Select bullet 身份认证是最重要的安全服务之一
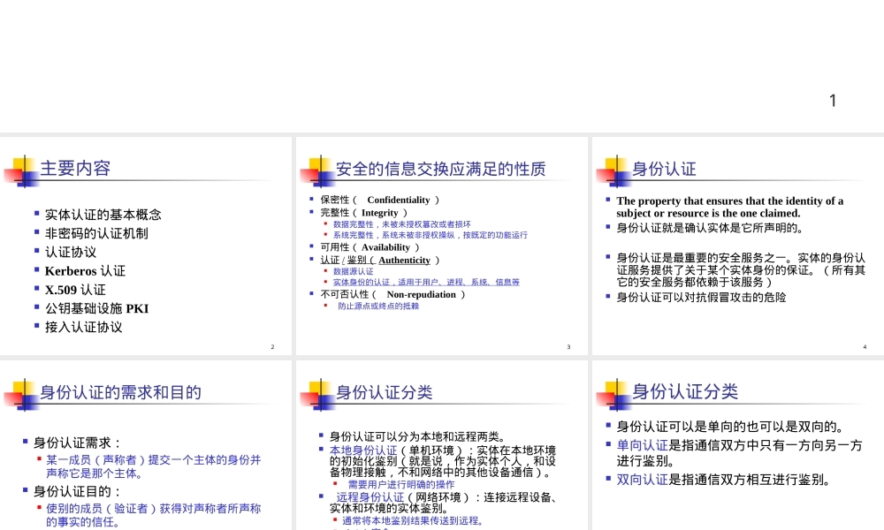 tap(741, 269)
